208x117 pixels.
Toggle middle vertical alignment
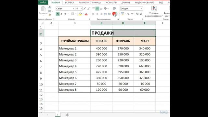click(97, 9)
